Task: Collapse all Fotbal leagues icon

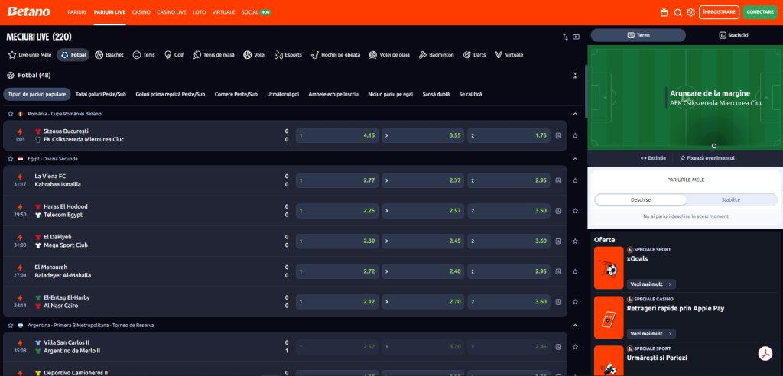Action: coord(575,76)
